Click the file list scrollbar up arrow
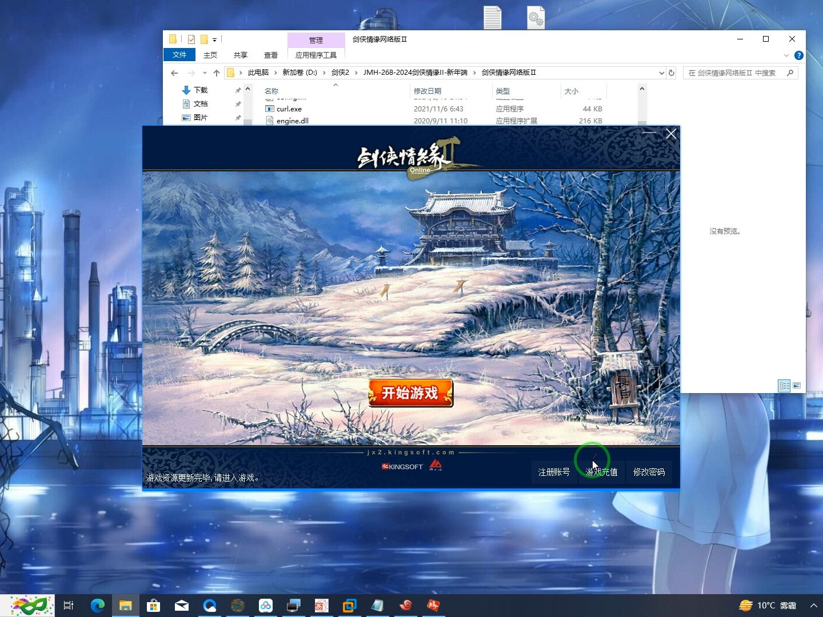Viewport: 823px width, 617px height. tap(642, 89)
